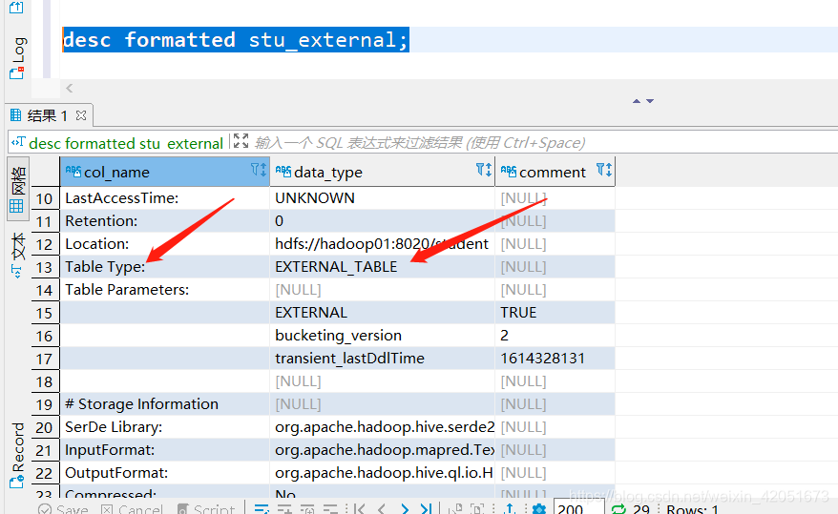838x514 pixels.
Task: Click the add row toolbar icon
Action: [284, 509]
